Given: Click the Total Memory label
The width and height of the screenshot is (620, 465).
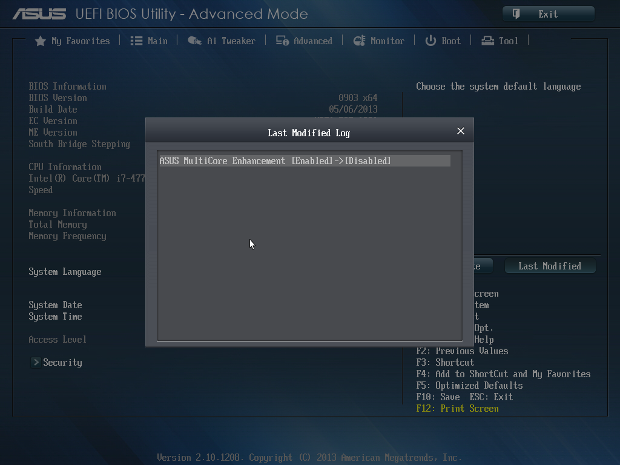Looking at the screenshot, I should (58, 225).
